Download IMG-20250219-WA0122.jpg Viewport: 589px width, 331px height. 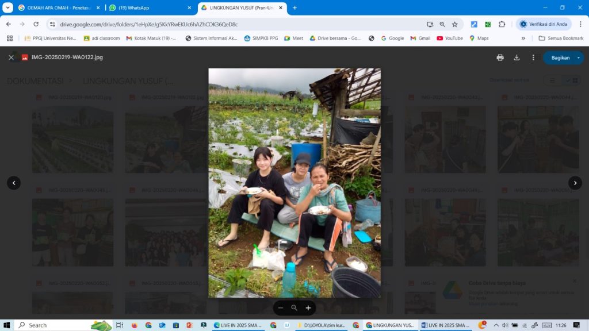(517, 57)
